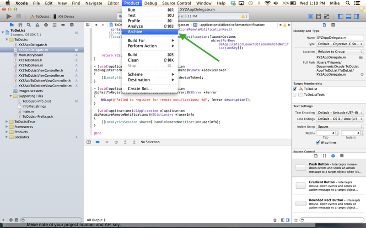Toggle the navigator pane visibility button
Viewport: 366px width, 228px height.
point(340,16)
